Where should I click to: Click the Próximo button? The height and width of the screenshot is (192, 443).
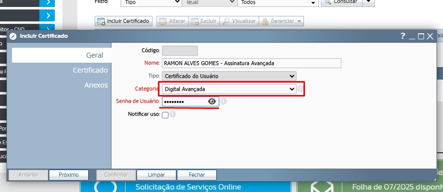(x=69, y=175)
